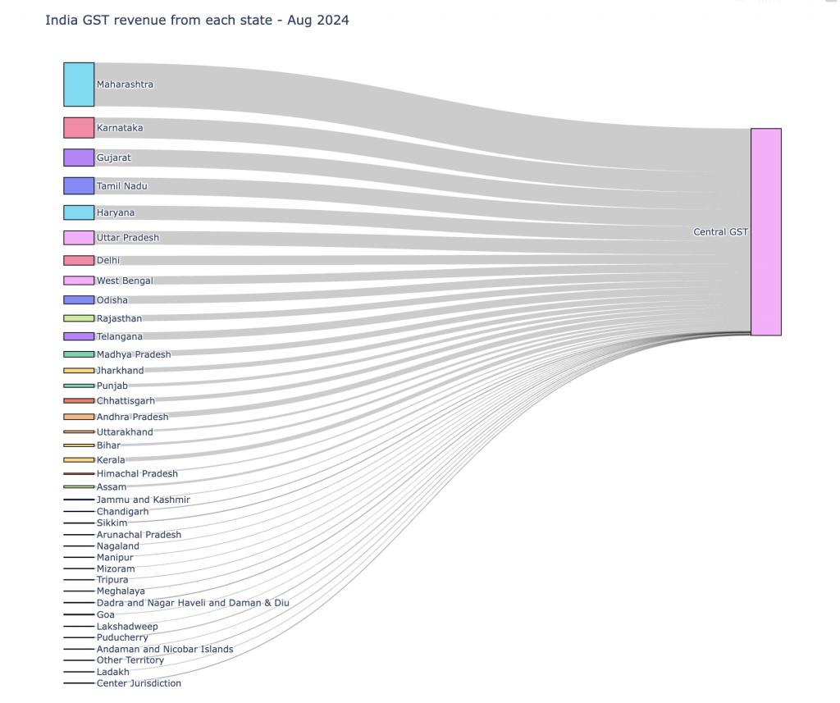Select the Andhra Pradesh label
The height and width of the screenshot is (703, 840).
(132, 417)
